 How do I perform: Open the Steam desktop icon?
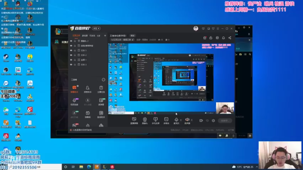coord(6,58)
